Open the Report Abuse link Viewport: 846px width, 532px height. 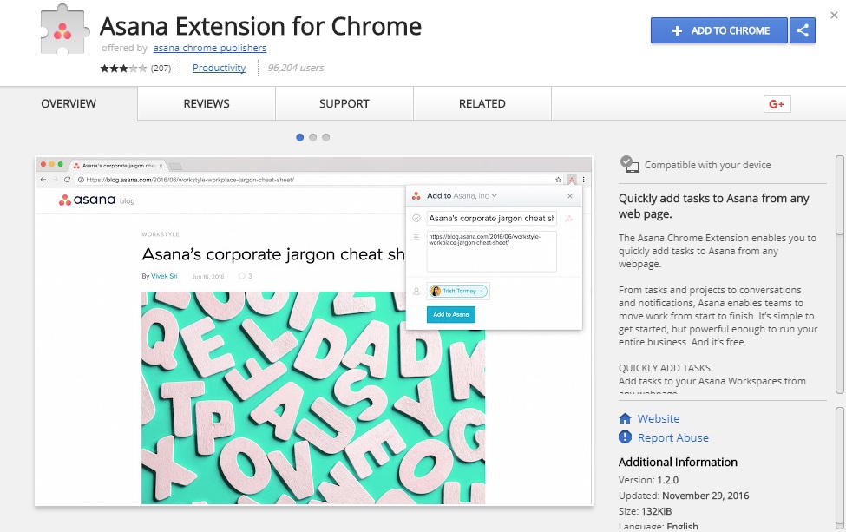point(672,437)
